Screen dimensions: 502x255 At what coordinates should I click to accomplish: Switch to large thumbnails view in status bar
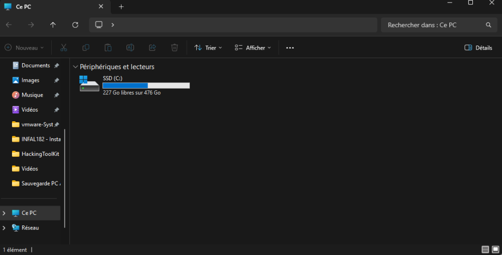495,249
